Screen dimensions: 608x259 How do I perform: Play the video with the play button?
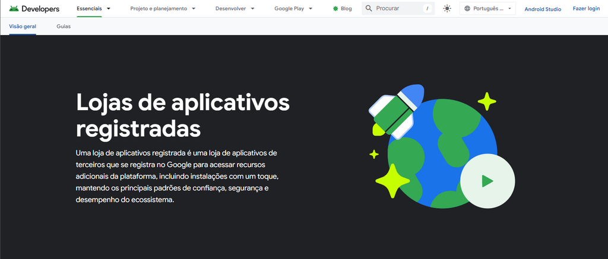click(487, 181)
